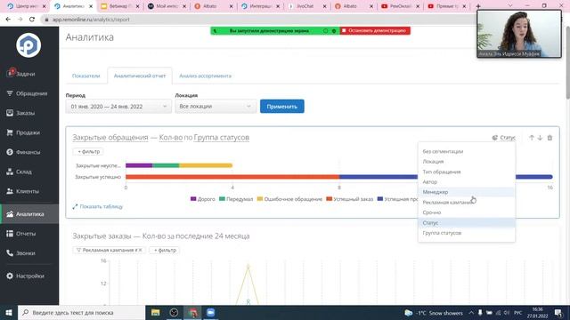Click Snow showers weather widget

(x=434, y=313)
